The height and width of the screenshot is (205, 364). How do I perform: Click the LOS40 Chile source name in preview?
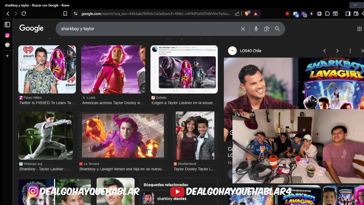(251, 51)
